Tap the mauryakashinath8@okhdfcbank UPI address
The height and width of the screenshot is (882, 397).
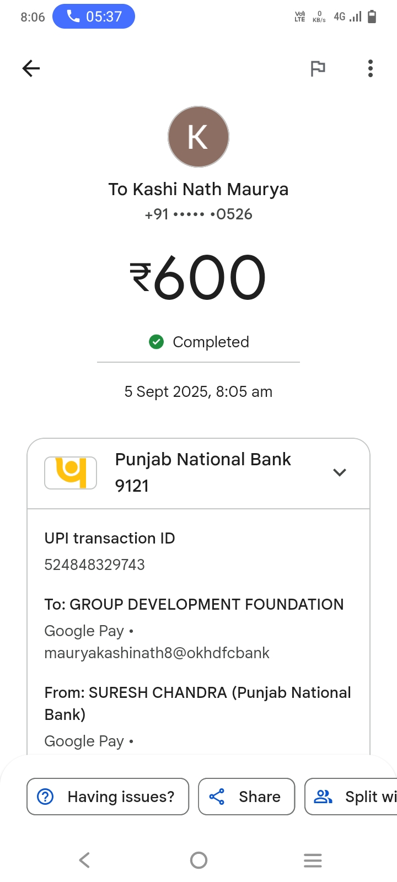(x=157, y=653)
